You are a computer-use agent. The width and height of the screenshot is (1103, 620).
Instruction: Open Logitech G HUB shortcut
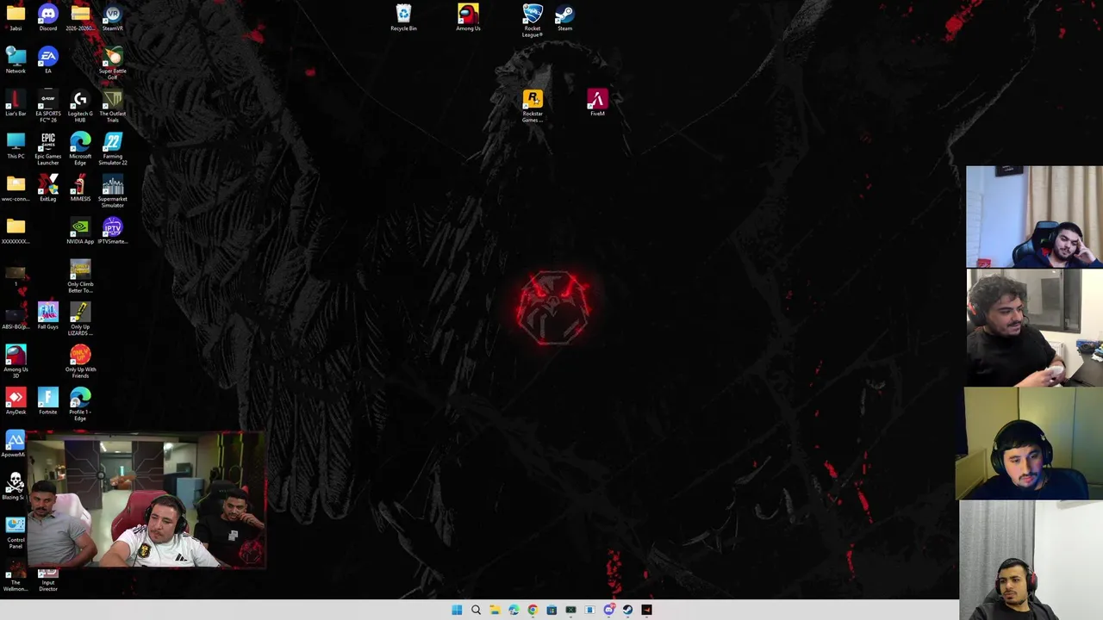point(80,106)
